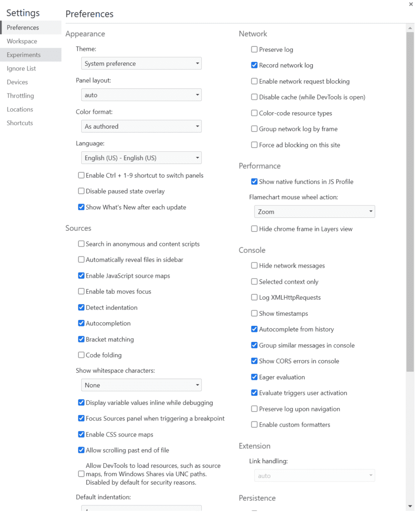Click the scroll-down arrow of the scrollbar
418x515 pixels.
point(410,506)
